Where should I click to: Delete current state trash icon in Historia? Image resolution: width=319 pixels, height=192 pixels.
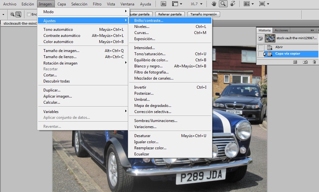314,62
